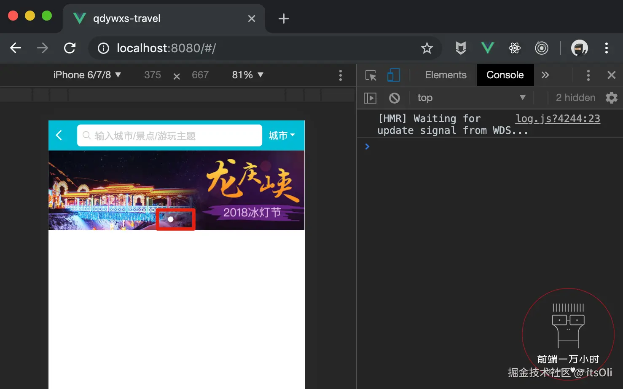623x389 pixels.
Task: Tap the back chevron in app header
Action: pyautogui.click(x=59, y=135)
